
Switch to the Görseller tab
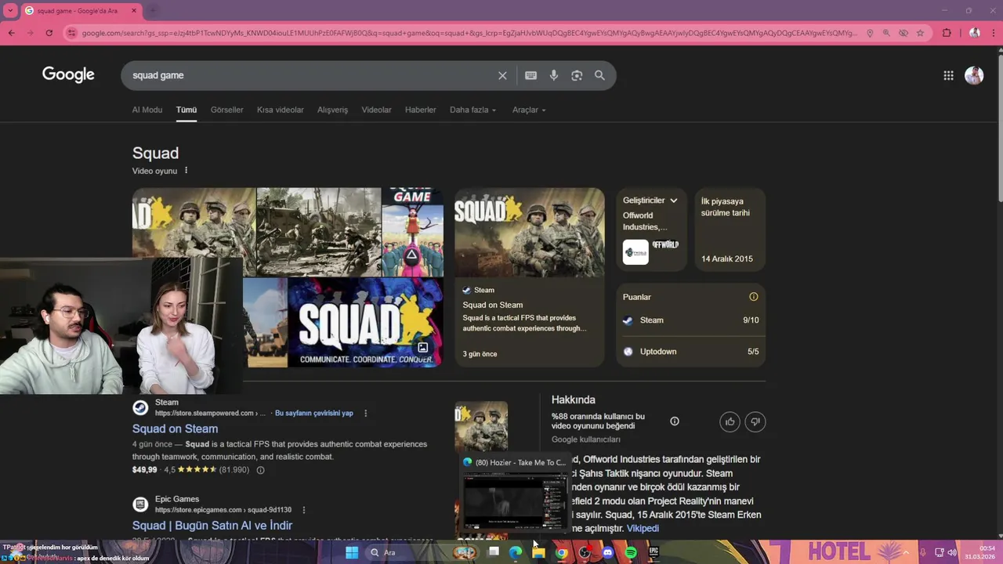click(226, 110)
